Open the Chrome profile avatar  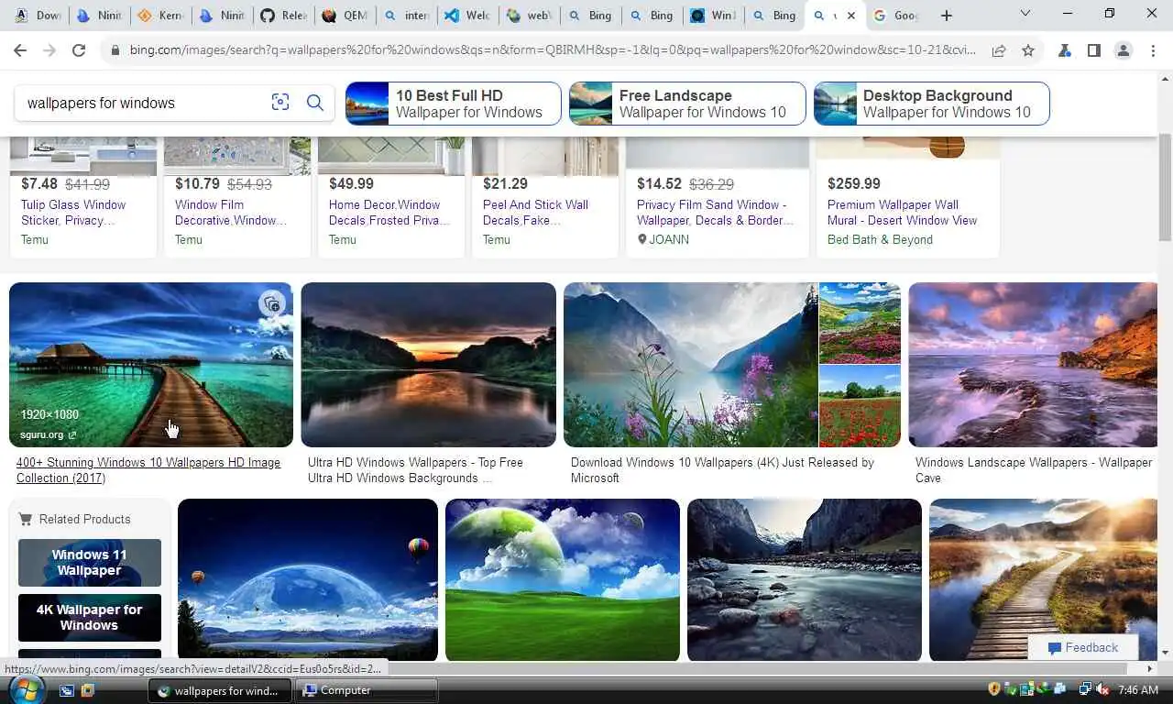pos(1124,51)
